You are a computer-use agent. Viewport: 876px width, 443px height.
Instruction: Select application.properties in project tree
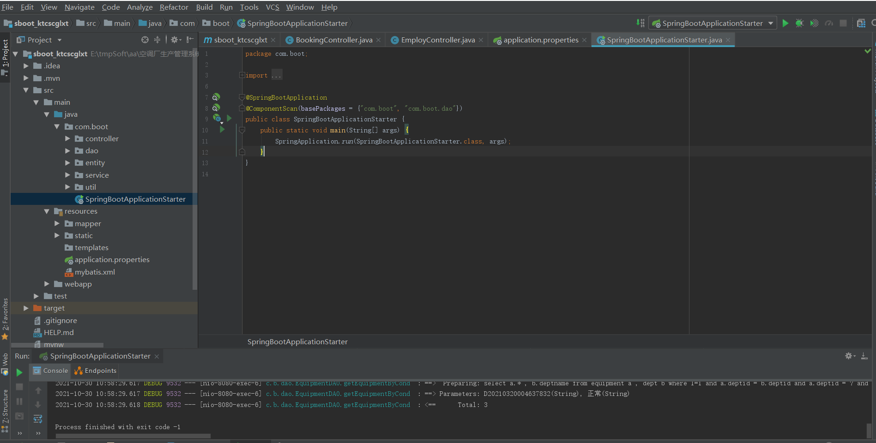pos(112,260)
